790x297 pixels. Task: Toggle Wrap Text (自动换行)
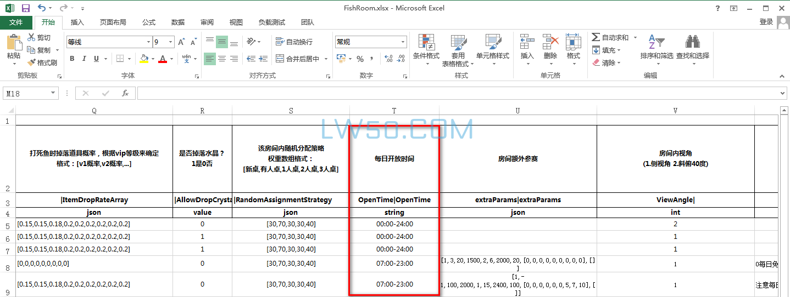coord(294,42)
